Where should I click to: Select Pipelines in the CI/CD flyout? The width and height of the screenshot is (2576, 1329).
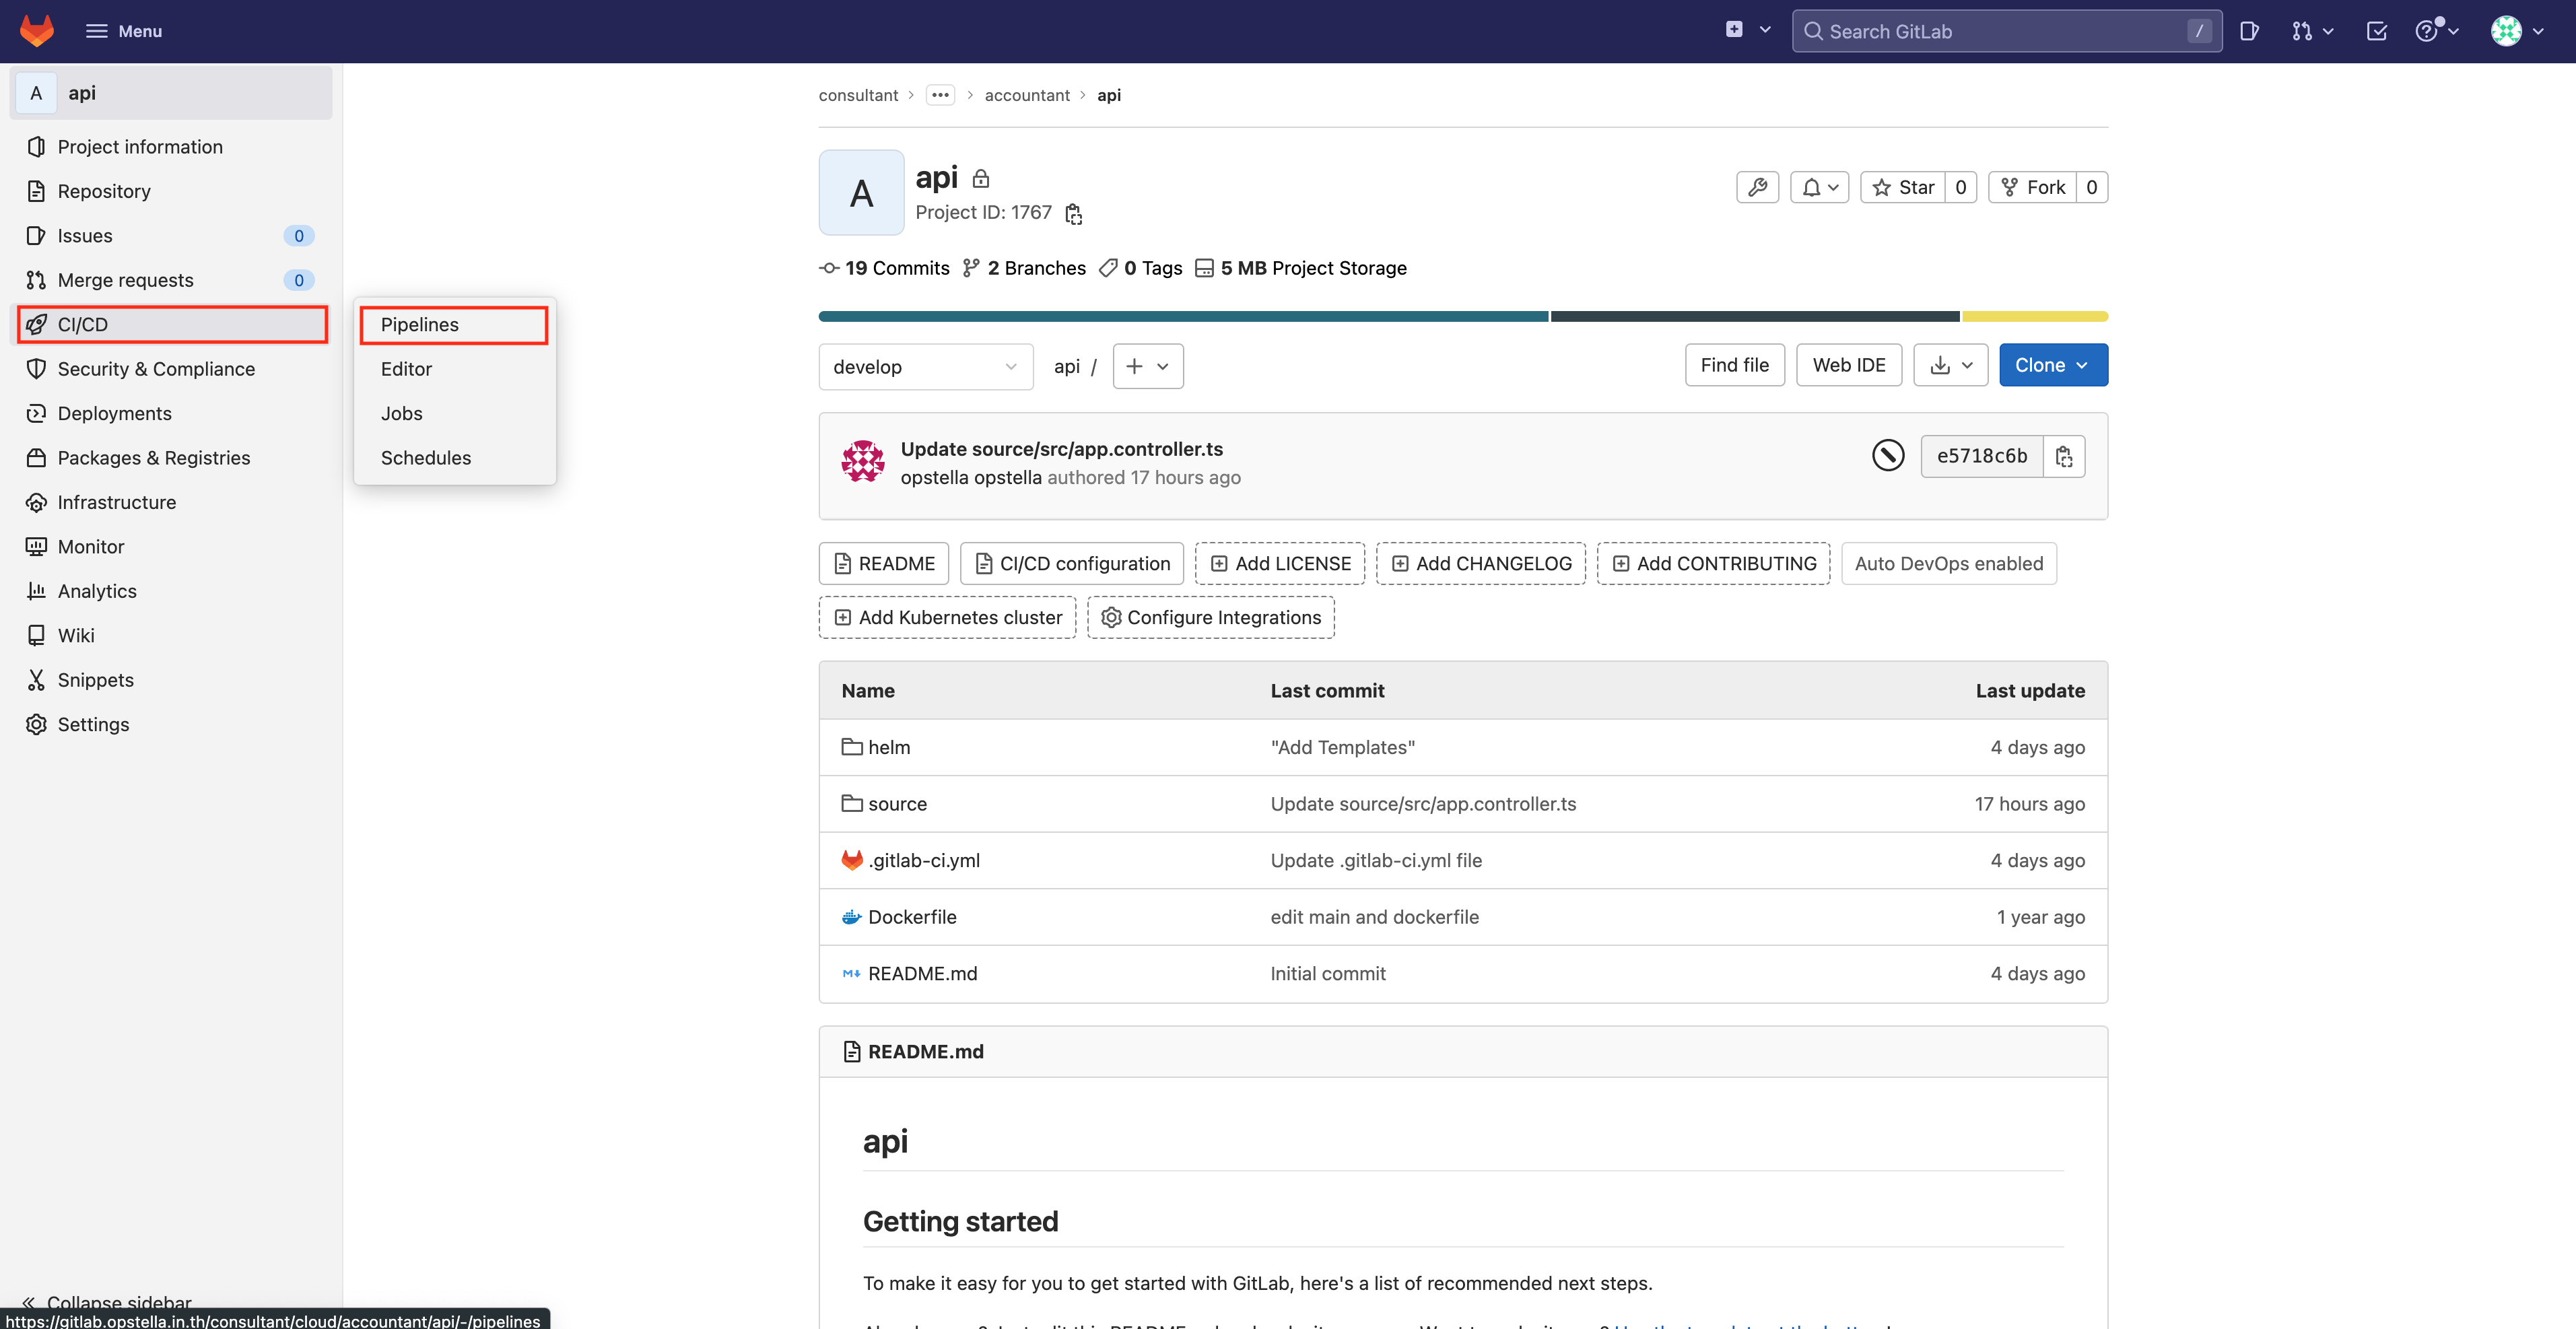point(454,325)
